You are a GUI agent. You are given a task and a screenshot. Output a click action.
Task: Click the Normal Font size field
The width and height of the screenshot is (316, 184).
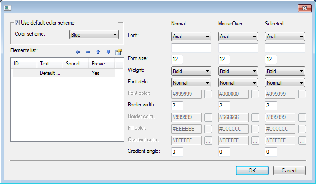[177, 60]
